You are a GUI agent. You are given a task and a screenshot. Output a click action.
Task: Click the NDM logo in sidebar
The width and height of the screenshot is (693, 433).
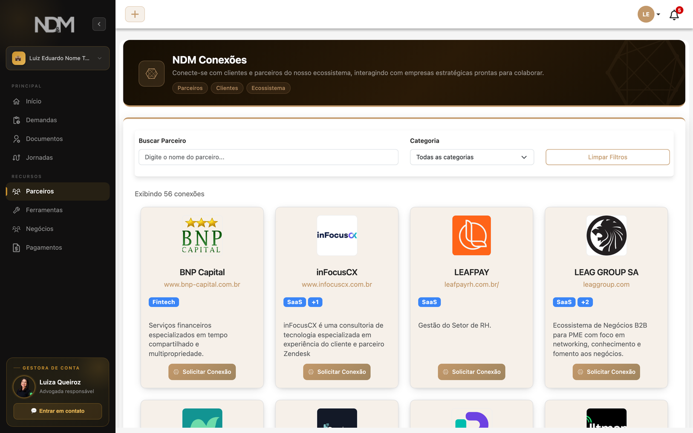[55, 25]
